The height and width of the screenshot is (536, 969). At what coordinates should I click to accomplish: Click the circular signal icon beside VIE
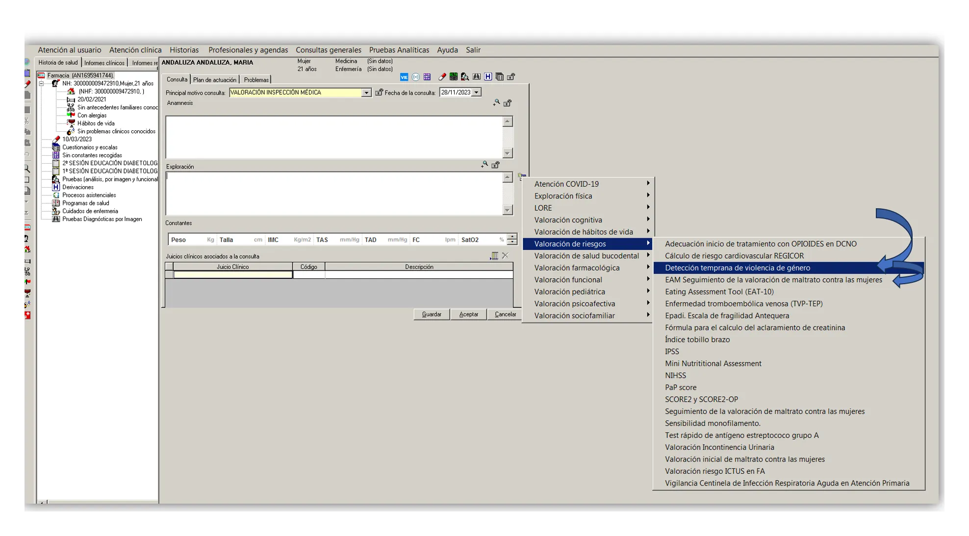point(416,77)
